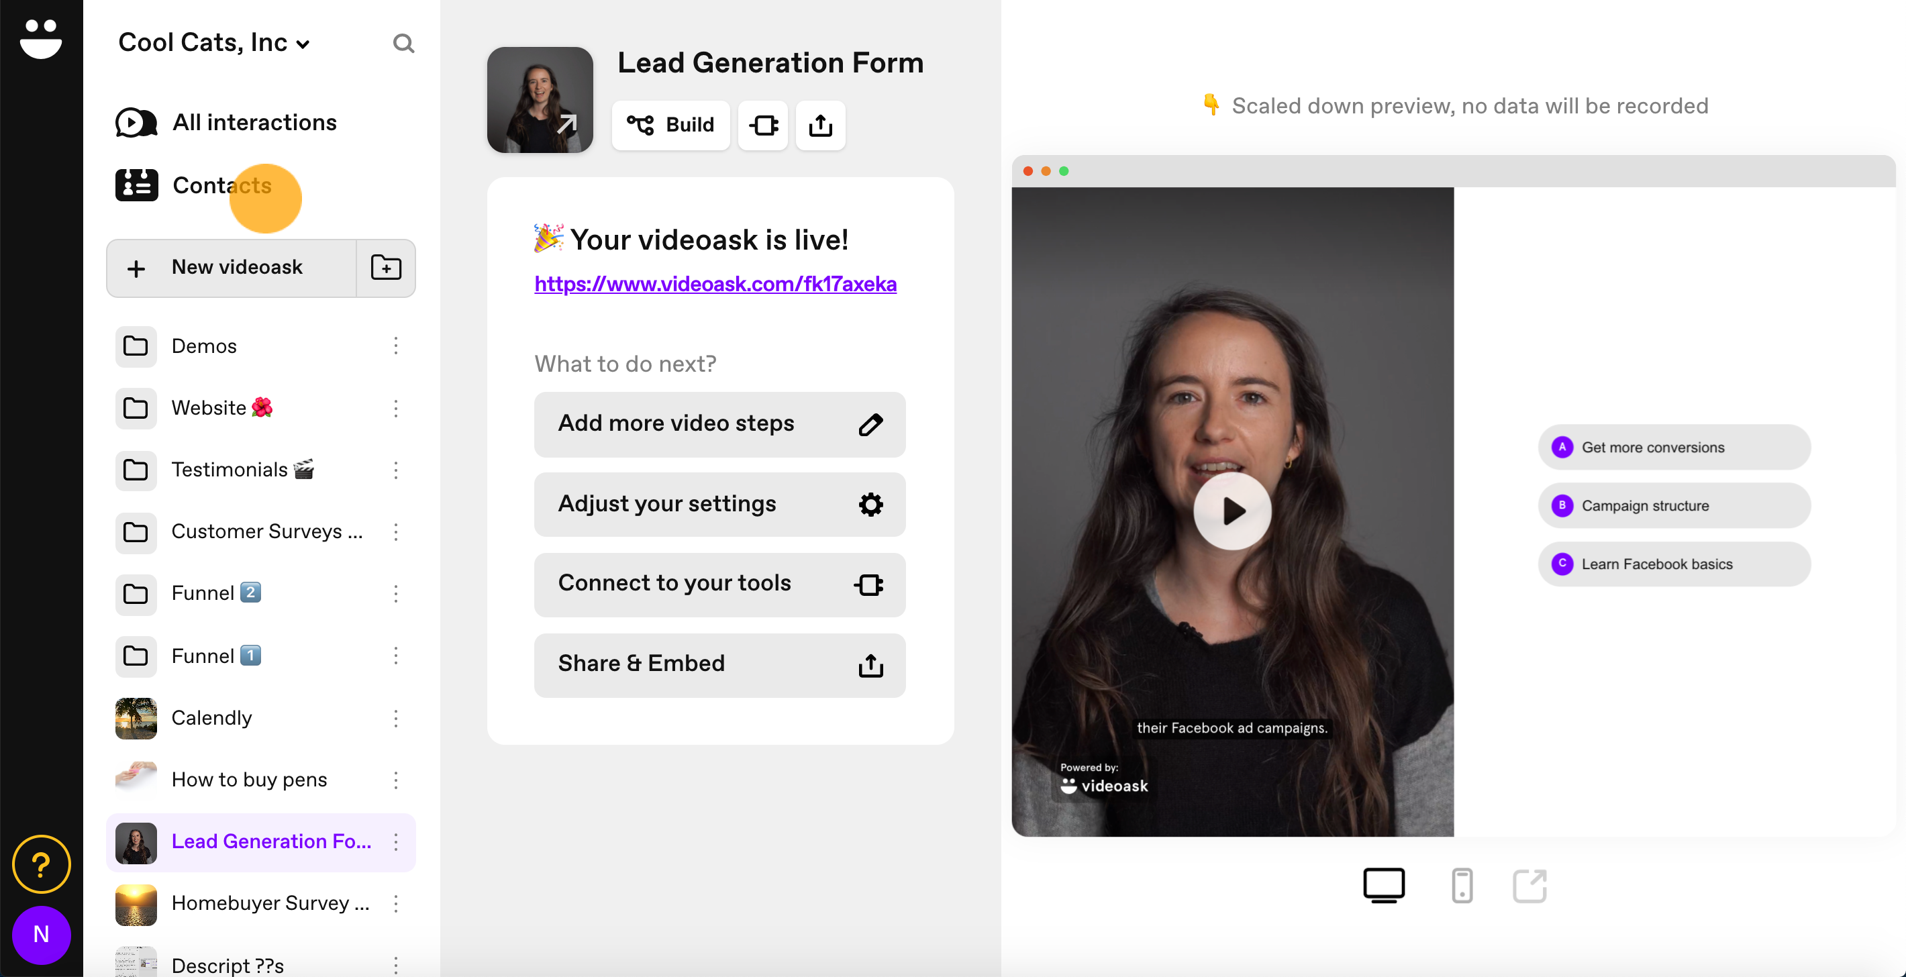Switch preview to desktop view
Image resolution: width=1906 pixels, height=977 pixels.
(1384, 885)
